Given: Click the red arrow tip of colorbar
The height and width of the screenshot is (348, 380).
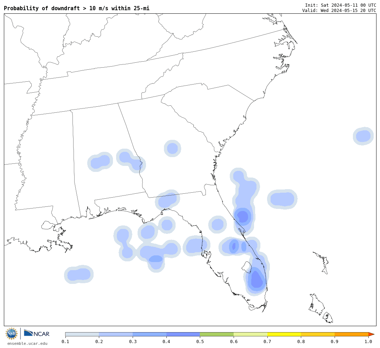Looking at the screenshot, I should point(371,334).
